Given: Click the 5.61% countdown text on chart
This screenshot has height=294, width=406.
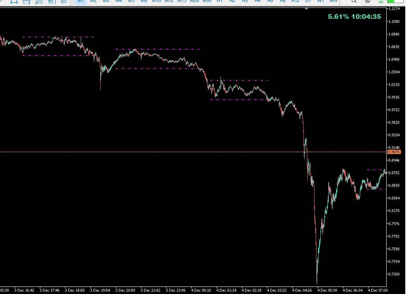Looking at the screenshot, I should point(354,17).
